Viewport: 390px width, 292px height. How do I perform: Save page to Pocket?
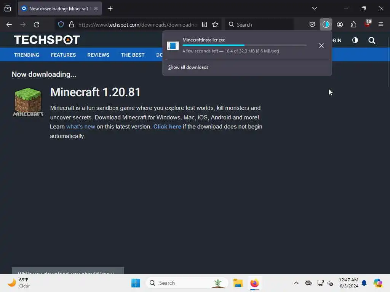(312, 25)
